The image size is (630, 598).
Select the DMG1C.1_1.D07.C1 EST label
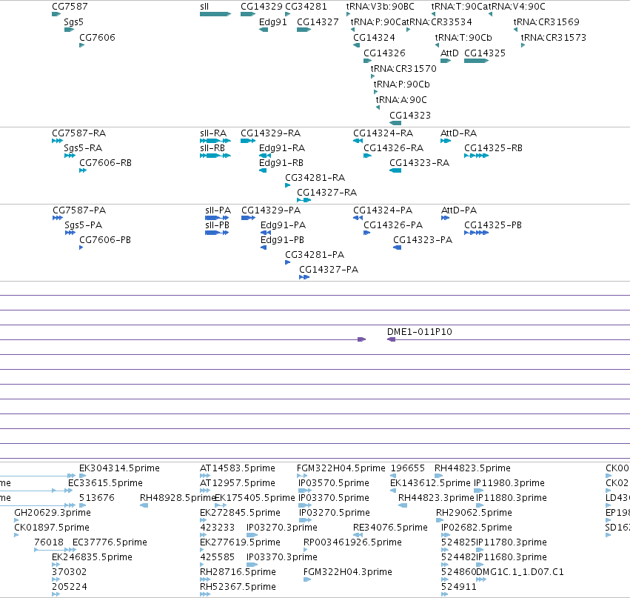point(520,572)
